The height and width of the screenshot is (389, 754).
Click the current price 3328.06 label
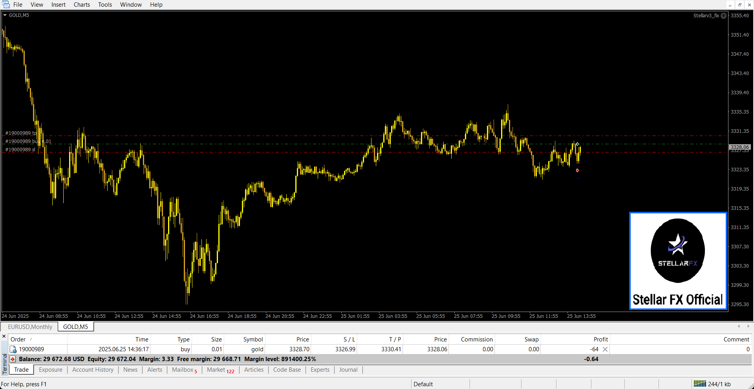[x=739, y=147]
